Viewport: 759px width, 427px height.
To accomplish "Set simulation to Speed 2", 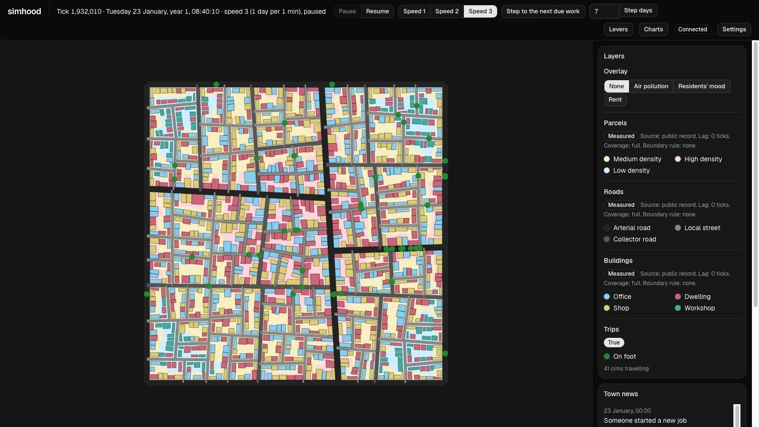I will 447,11.
